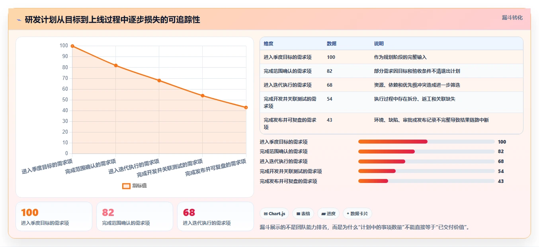Select the 进度 chip
The image size is (539, 247).
pos(328,214)
